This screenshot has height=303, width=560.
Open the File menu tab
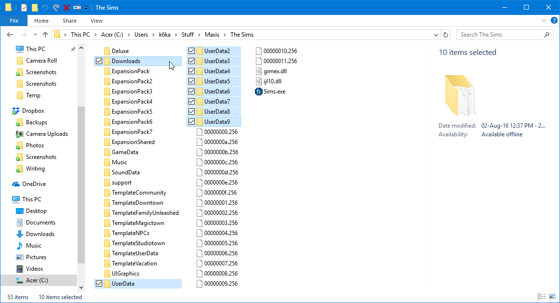tap(14, 21)
